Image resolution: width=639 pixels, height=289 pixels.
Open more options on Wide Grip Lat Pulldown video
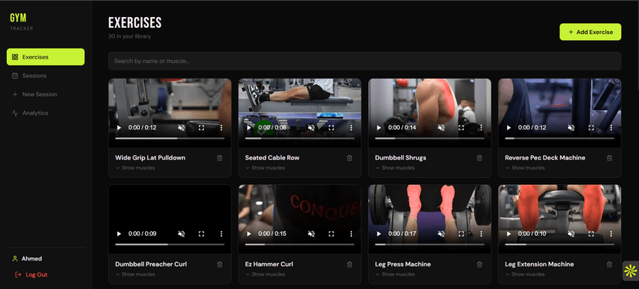pyautogui.click(x=221, y=128)
